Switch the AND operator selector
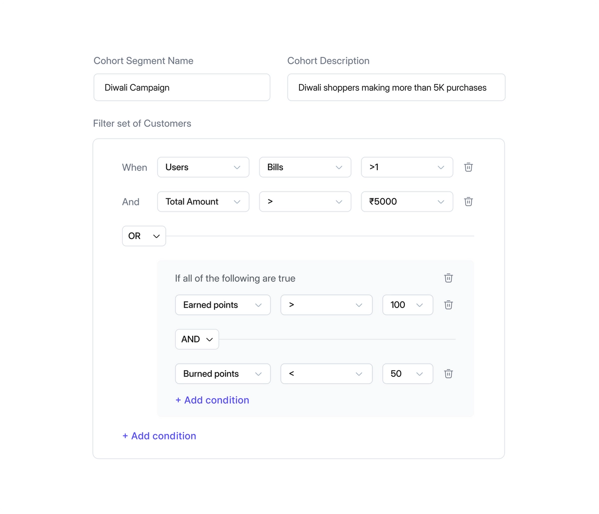Screen dimensions: 599x514 (197, 339)
